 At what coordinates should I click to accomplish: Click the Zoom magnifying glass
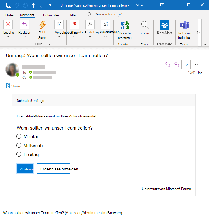pyautogui.click(x=145, y=25)
